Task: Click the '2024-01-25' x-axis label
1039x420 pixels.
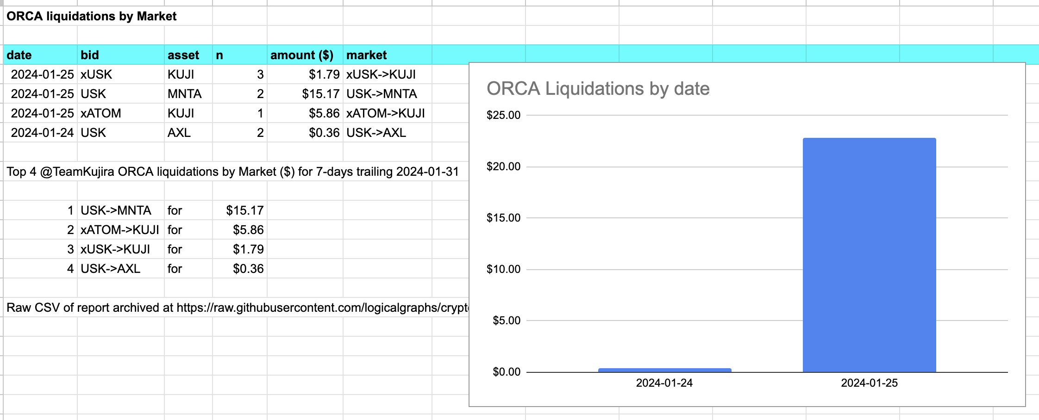Action: tap(870, 383)
